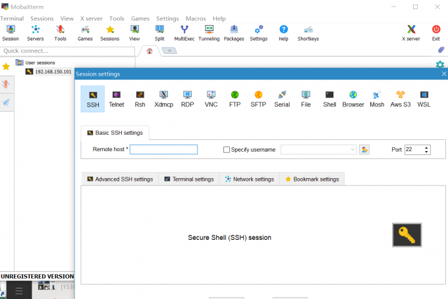Click the Port value field

414,150
